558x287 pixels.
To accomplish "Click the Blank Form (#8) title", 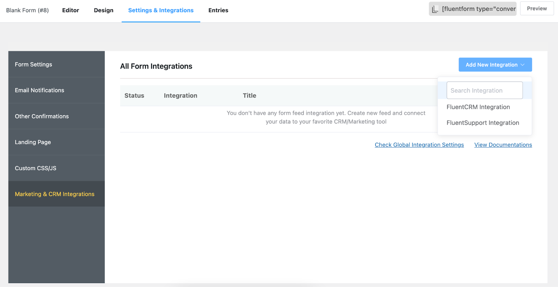I will click(x=28, y=10).
